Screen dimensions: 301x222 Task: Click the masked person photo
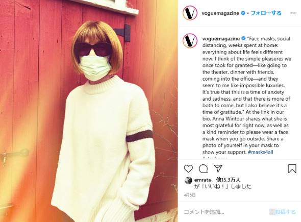[x=89, y=111]
